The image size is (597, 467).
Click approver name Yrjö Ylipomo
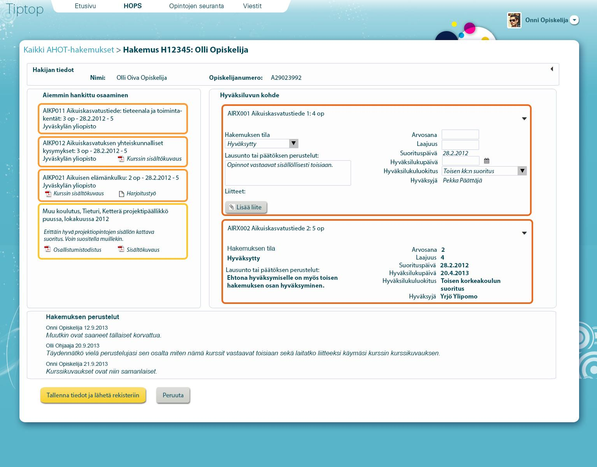coord(459,296)
